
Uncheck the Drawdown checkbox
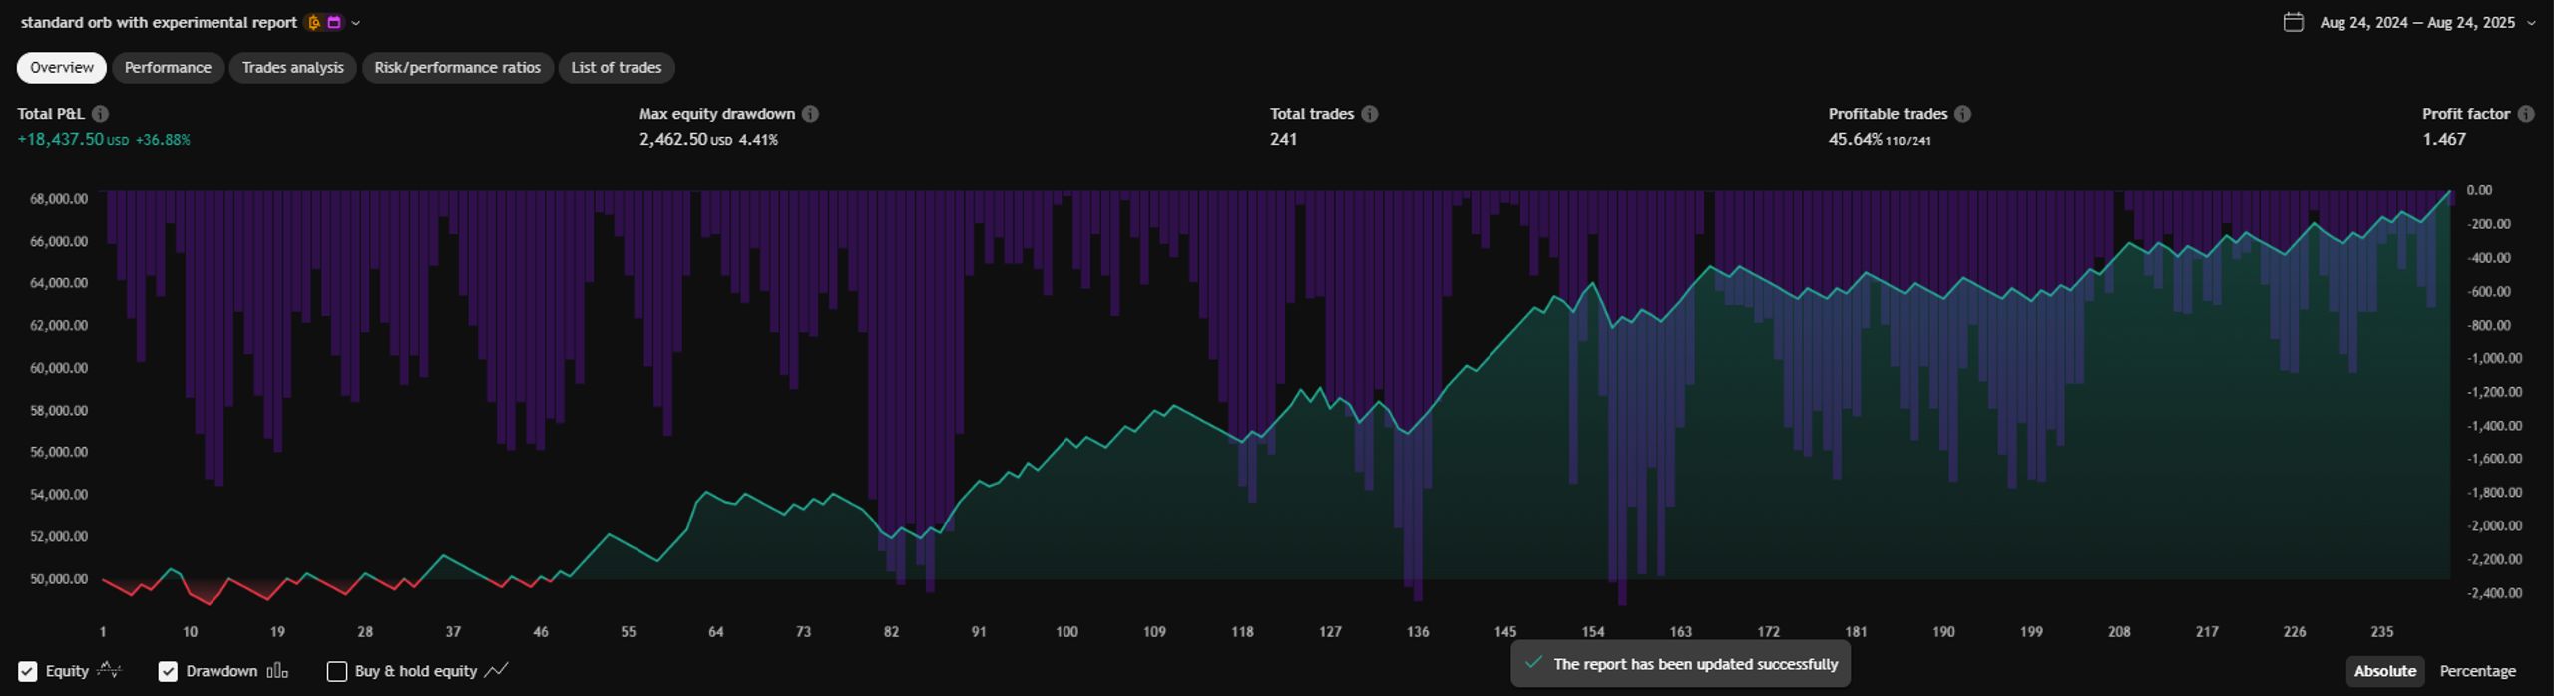168,672
